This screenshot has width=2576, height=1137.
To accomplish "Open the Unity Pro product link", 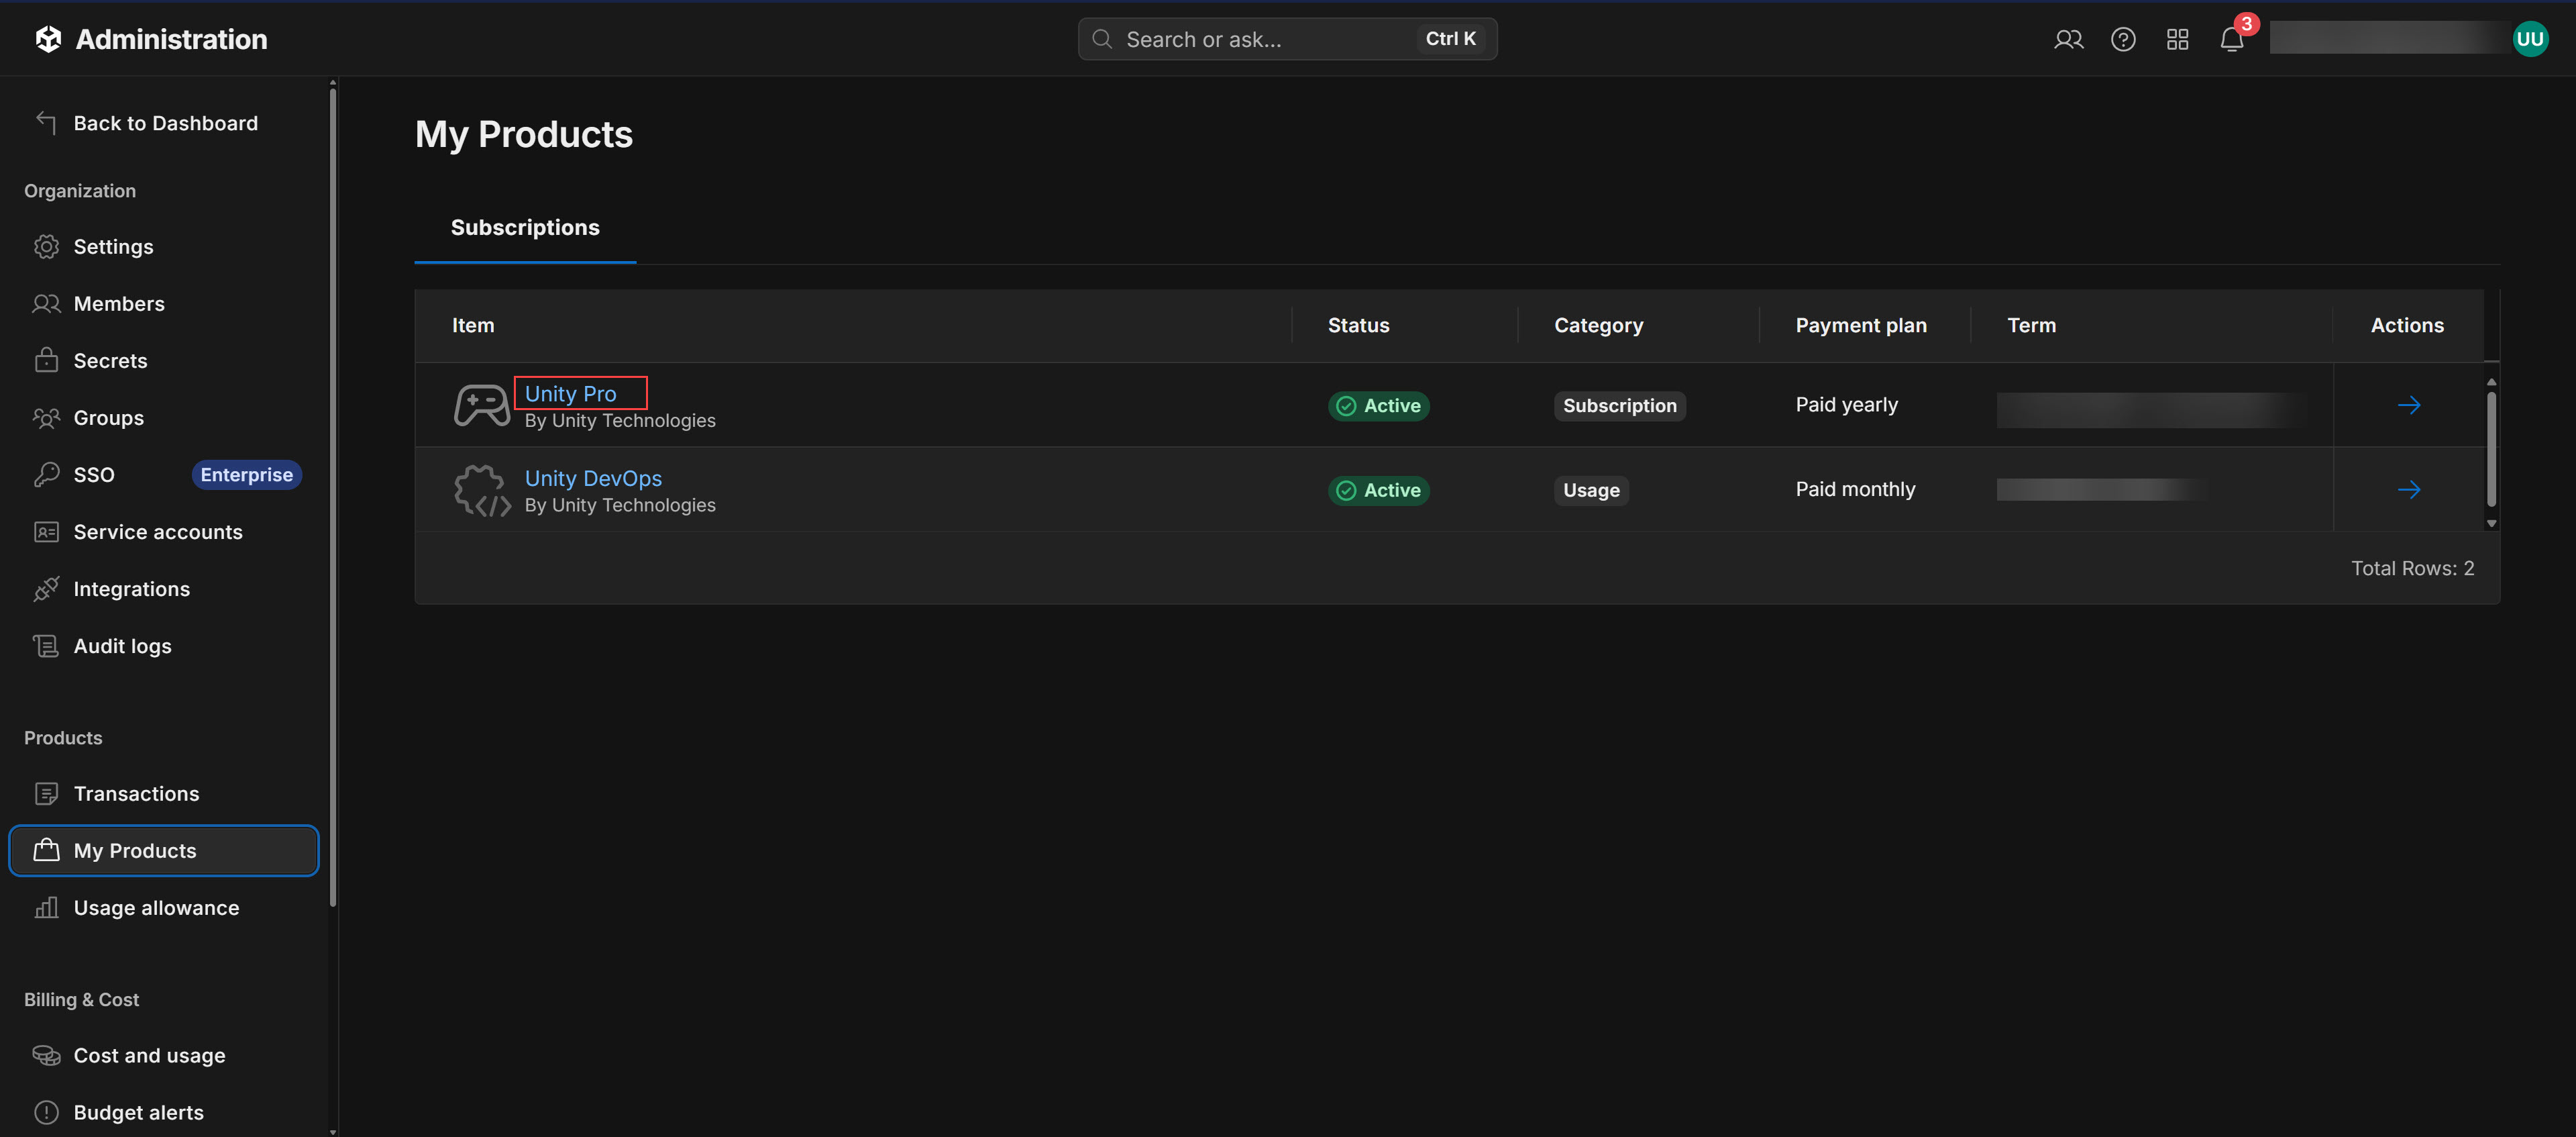I will (x=570, y=393).
